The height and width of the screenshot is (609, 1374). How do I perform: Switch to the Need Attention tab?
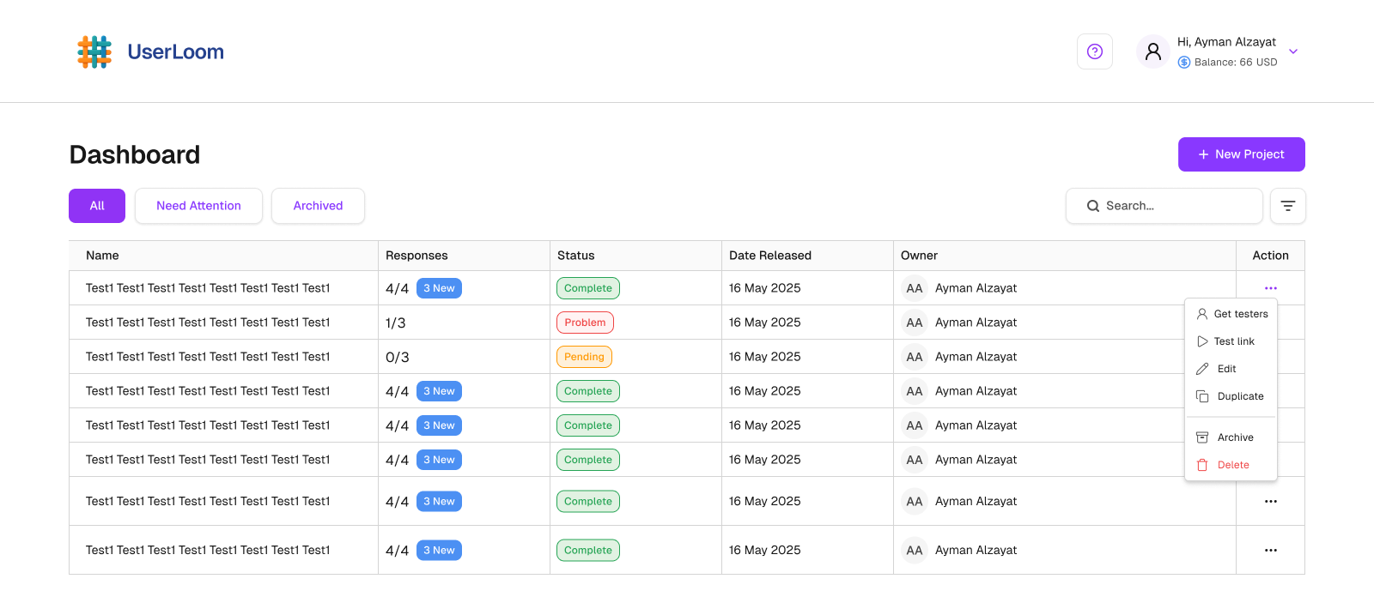[x=198, y=206]
